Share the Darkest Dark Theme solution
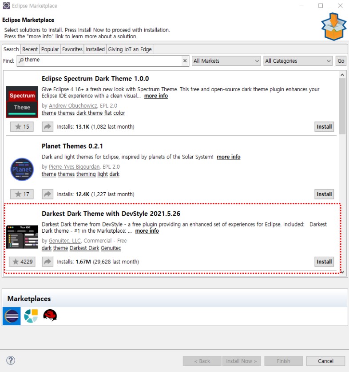Image resolution: width=349 pixels, height=372 pixels. pos(48,262)
